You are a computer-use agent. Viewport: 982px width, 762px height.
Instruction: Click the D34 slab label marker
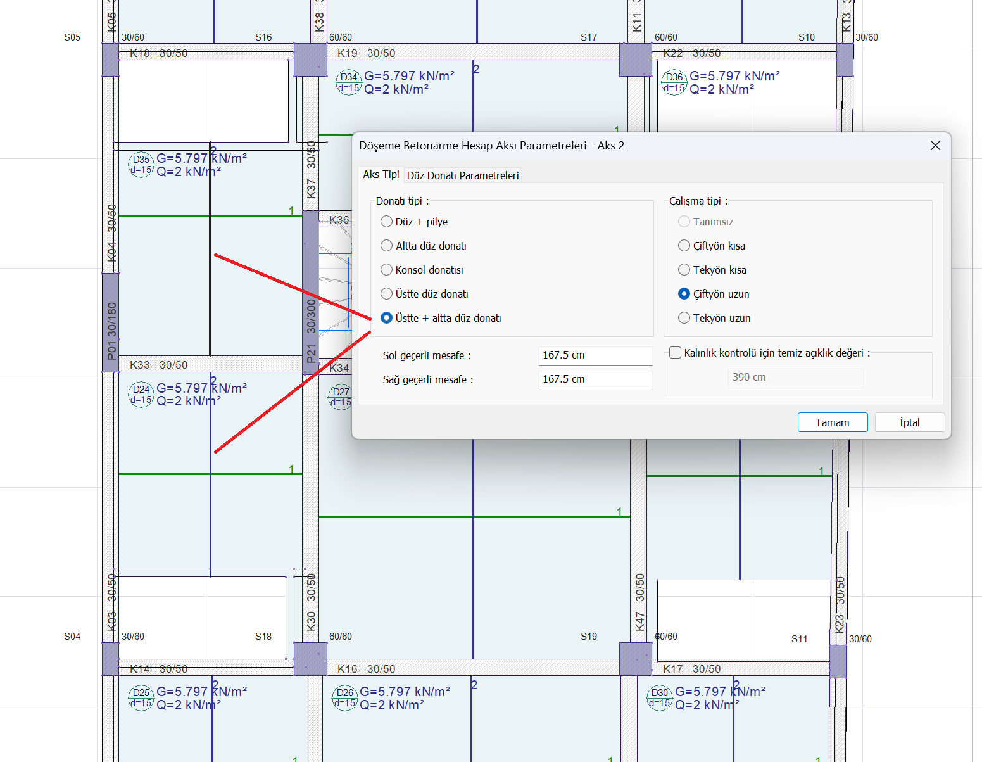tap(348, 82)
